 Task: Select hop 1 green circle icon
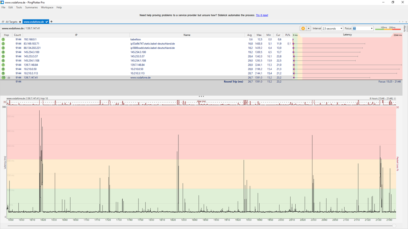coord(3,40)
